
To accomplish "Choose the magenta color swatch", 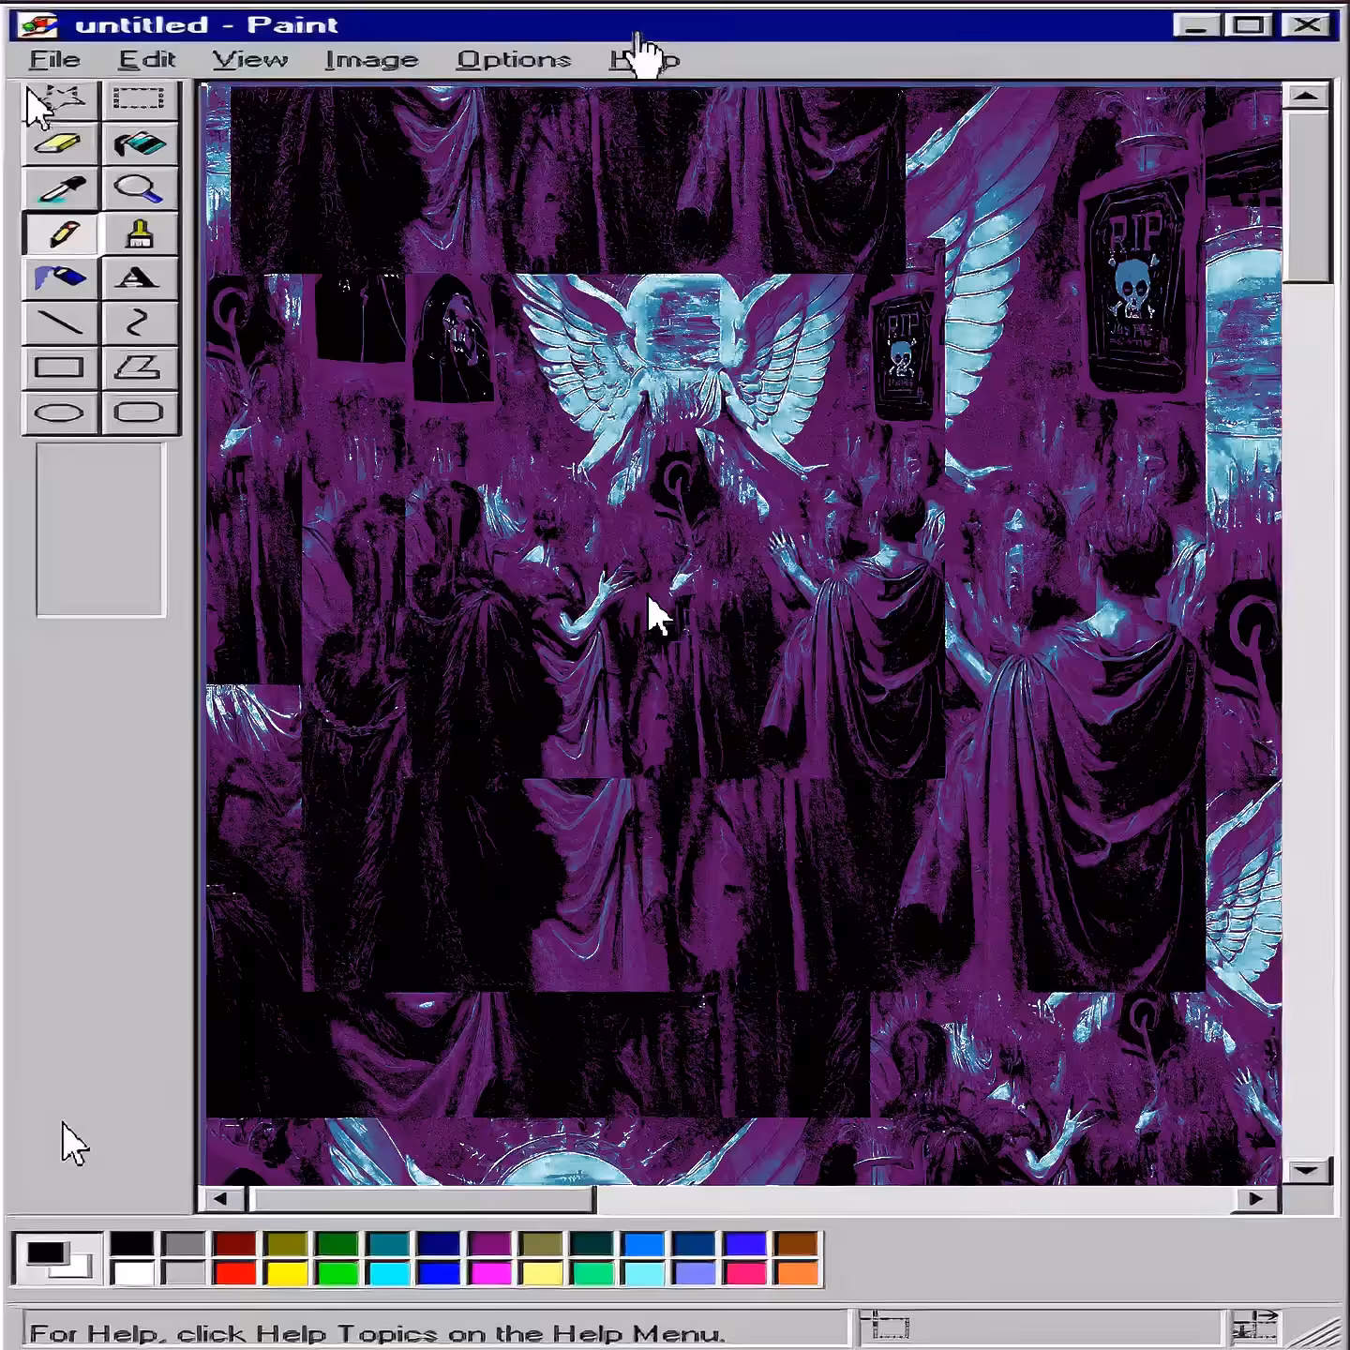I will pyautogui.click(x=490, y=1273).
